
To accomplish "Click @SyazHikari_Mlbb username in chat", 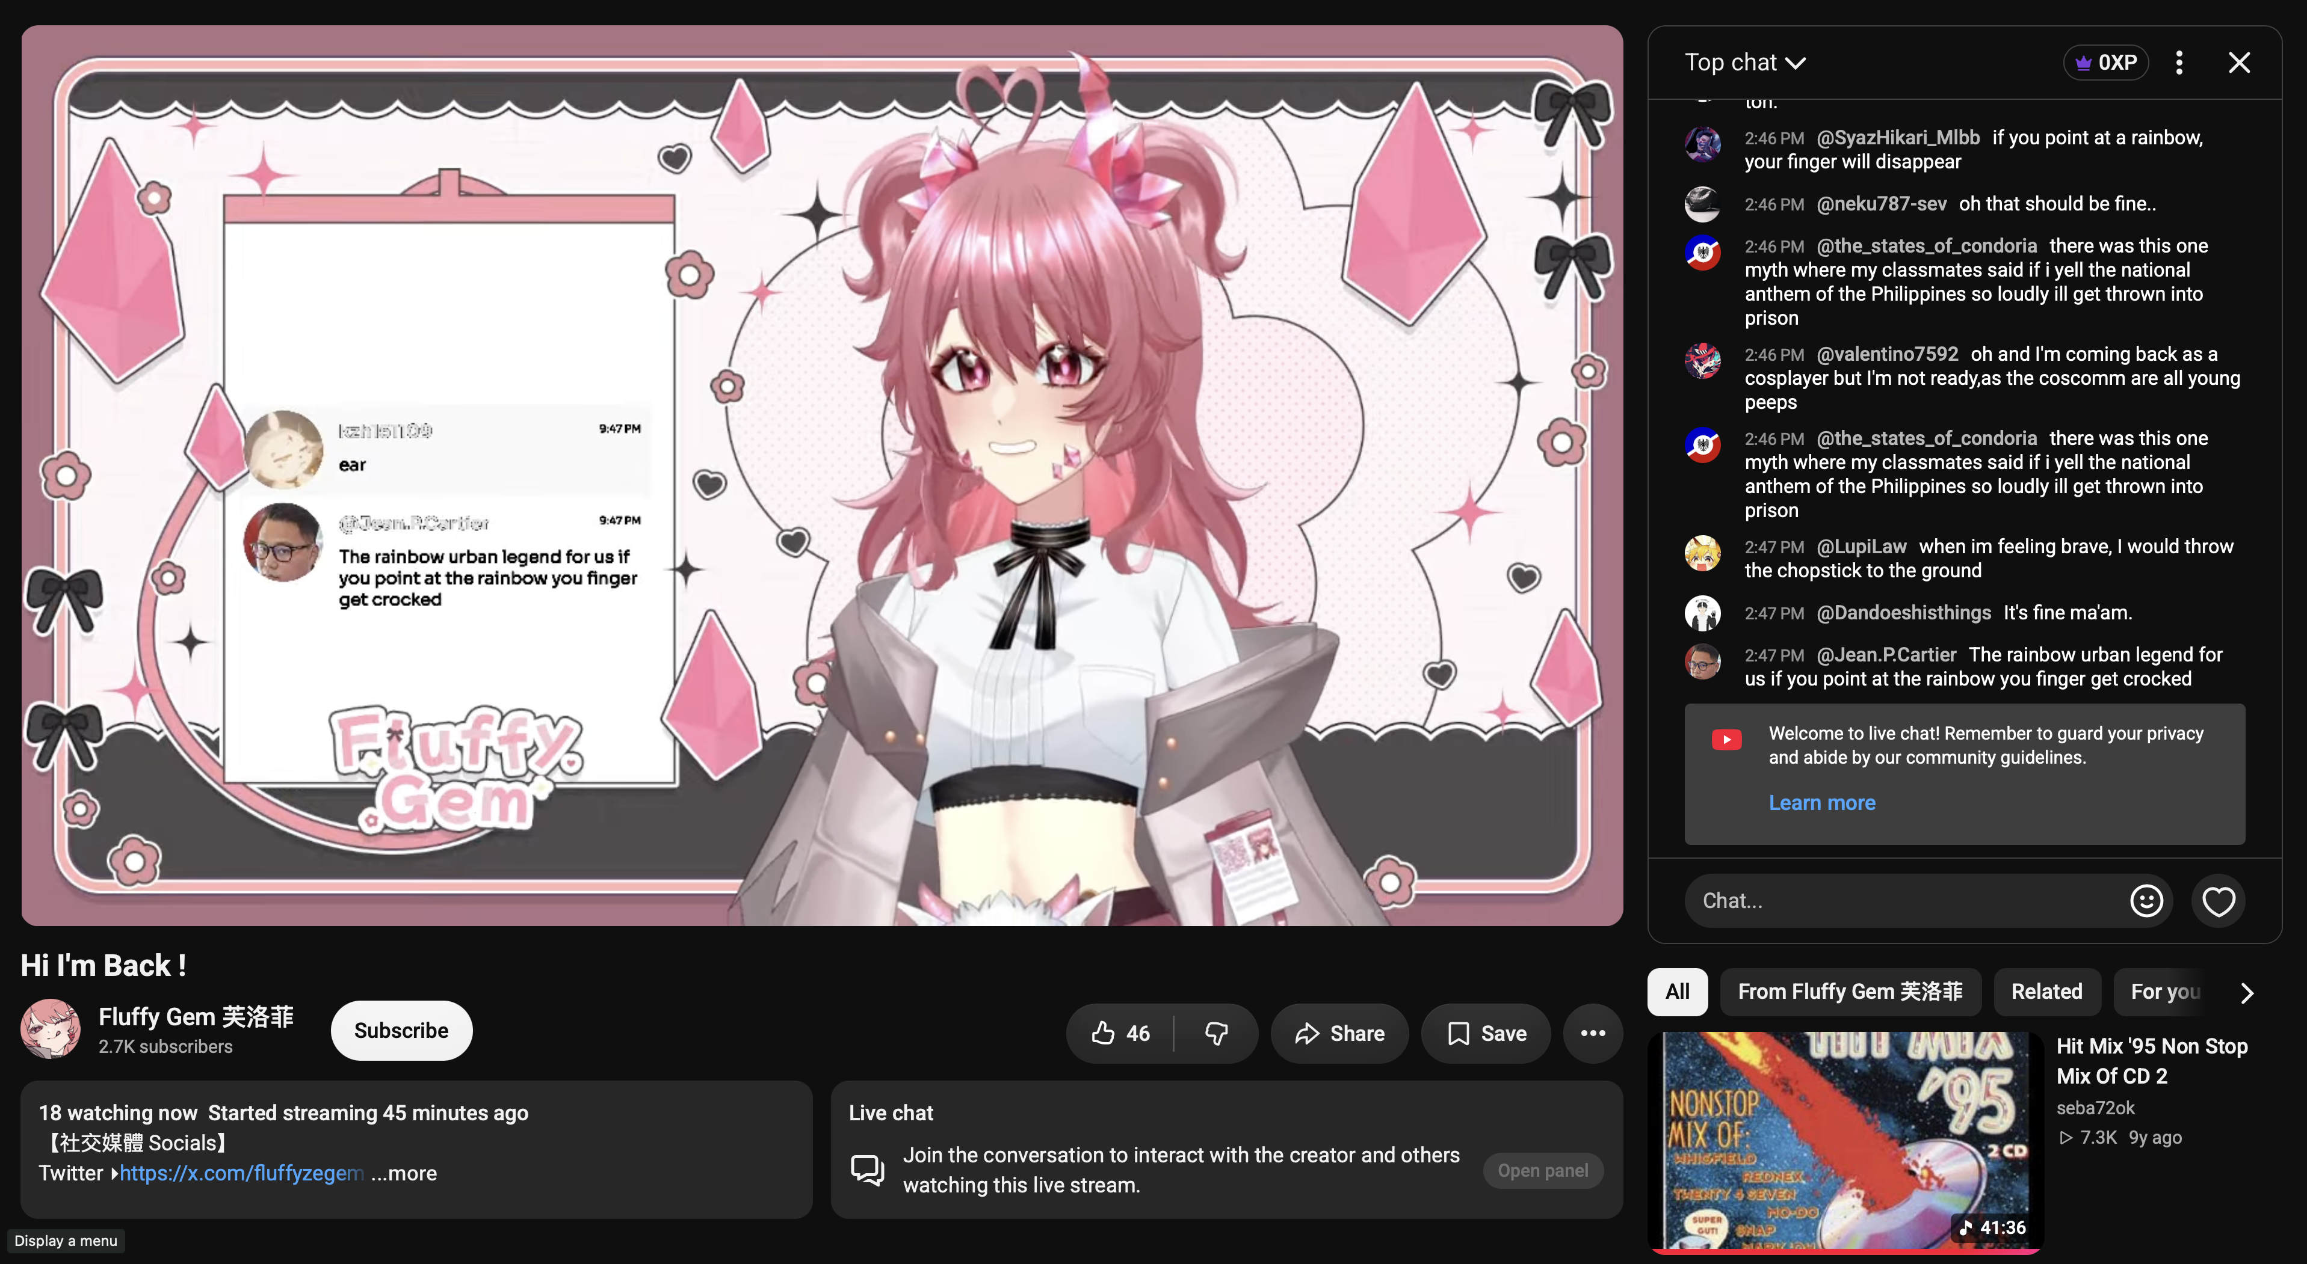I will click(x=1898, y=138).
